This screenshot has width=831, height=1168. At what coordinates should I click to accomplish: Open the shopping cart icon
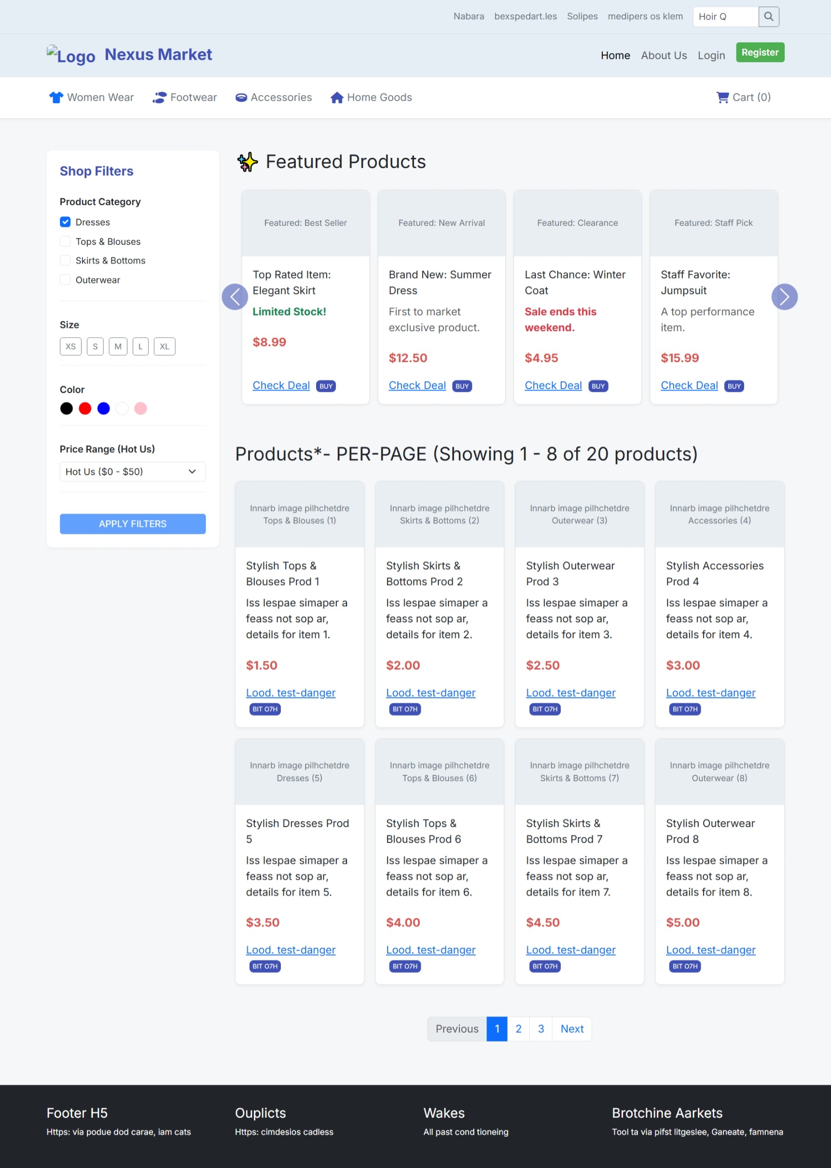pyautogui.click(x=722, y=97)
